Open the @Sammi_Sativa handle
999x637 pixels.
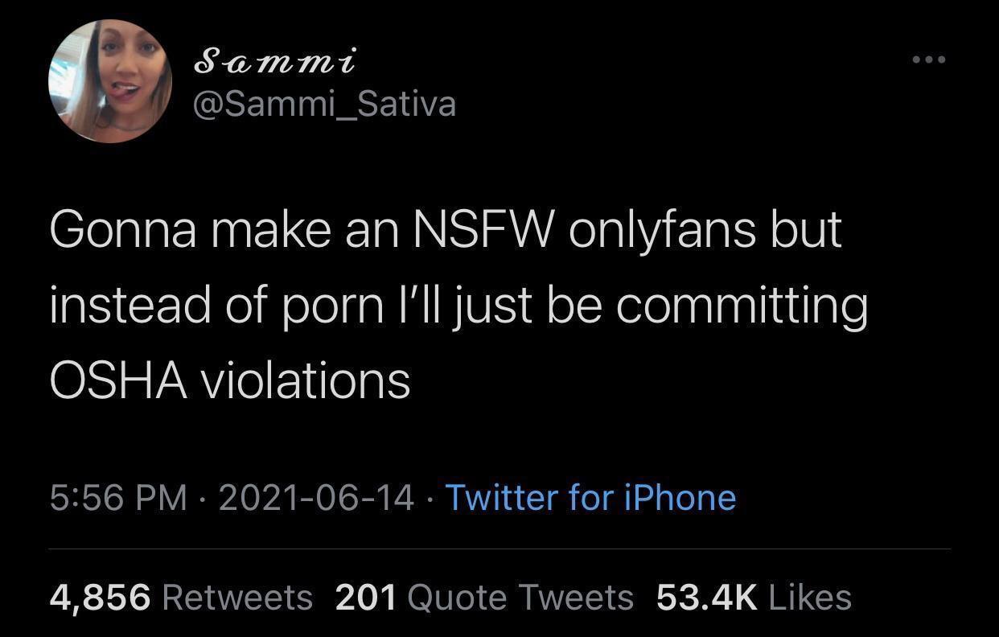pyautogui.click(x=326, y=104)
